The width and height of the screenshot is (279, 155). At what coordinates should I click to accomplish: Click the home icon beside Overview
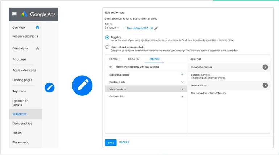(37, 27)
